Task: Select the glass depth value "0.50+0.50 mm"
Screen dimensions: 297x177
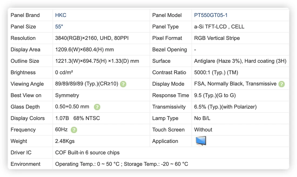Action: tap(72, 107)
